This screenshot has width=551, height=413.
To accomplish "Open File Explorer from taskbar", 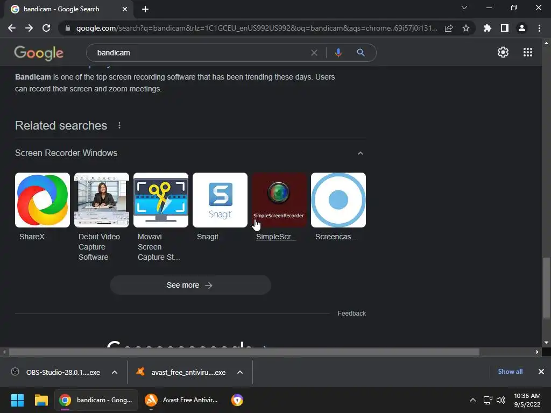I will pyautogui.click(x=41, y=400).
